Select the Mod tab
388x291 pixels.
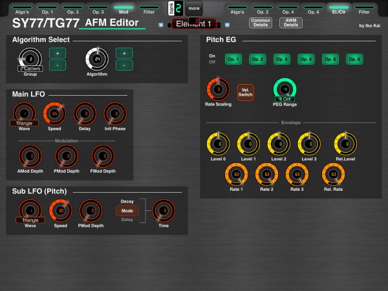click(x=124, y=10)
